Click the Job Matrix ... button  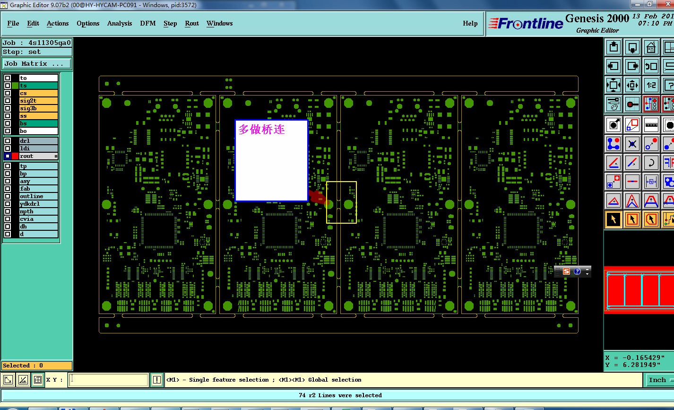tap(37, 63)
